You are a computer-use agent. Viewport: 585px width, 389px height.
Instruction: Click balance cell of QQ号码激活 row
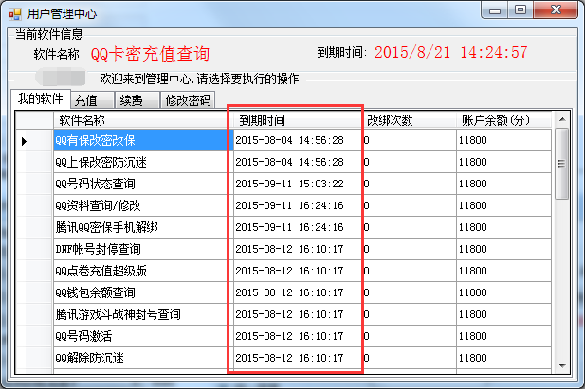click(503, 336)
